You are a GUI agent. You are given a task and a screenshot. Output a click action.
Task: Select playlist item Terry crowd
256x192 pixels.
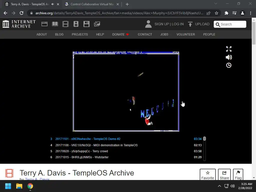point(126,151)
